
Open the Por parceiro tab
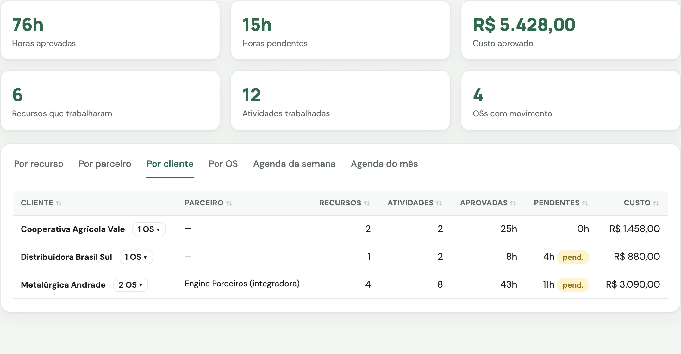coord(105,164)
